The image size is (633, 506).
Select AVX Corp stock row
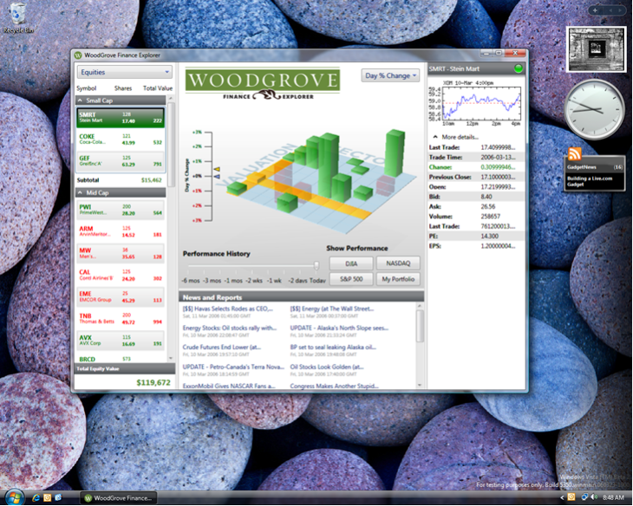coord(121,341)
